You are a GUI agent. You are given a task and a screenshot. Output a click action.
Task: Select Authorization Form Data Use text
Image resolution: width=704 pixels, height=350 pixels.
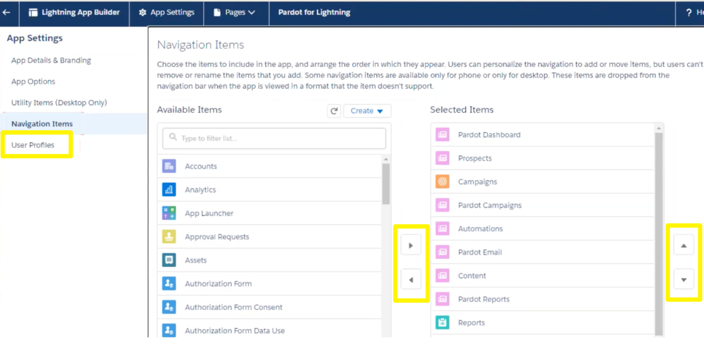click(235, 331)
